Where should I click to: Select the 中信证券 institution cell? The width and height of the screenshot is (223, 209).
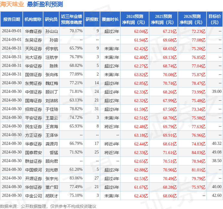(x=34, y=92)
